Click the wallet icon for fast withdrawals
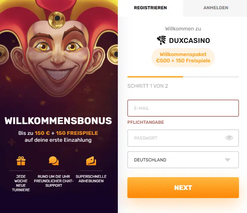 click(x=91, y=161)
